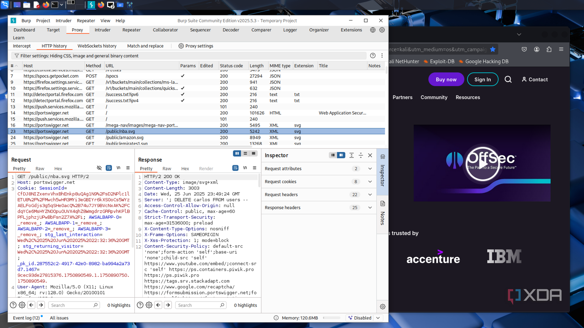Image resolution: width=584 pixels, height=328 pixels.
Task: Click the Proxy settings gear icon
Action: tap(180, 46)
